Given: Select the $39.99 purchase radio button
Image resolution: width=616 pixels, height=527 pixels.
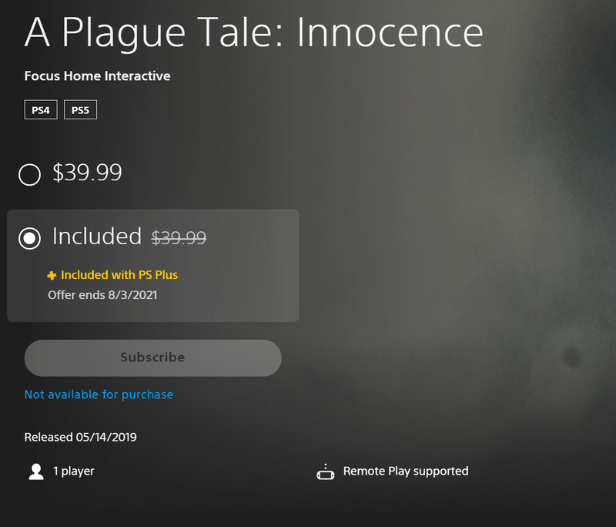Looking at the screenshot, I should (x=29, y=174).
